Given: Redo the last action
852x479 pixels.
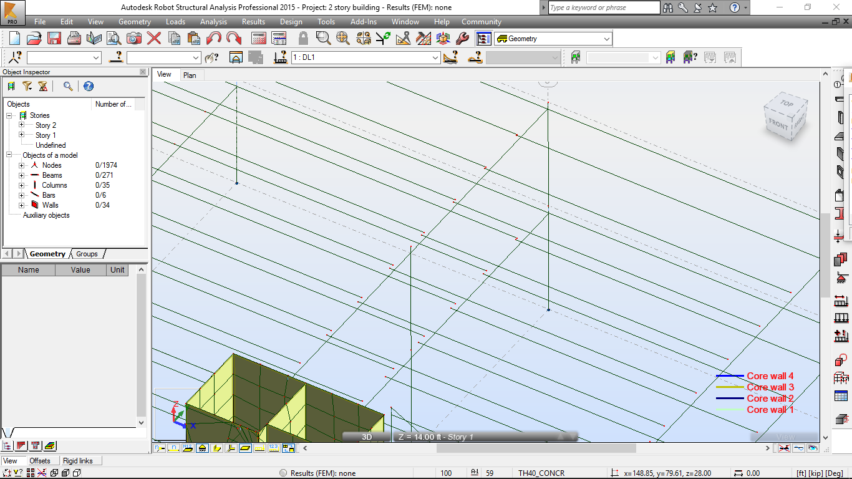Looking at the screenshot, I should click(x=234, y=38).
